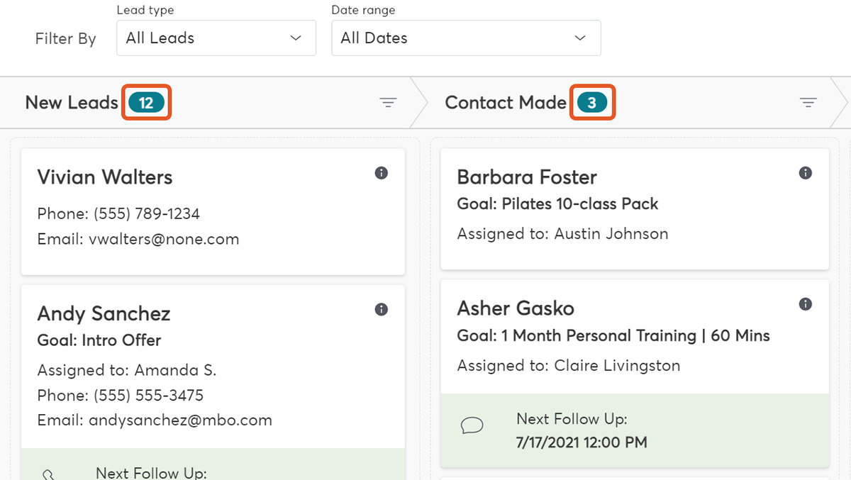Viewport: 851px width, 480px height.
Task: Open the info icon on Andy Sanchez card
Action: (x=382, y=309)
